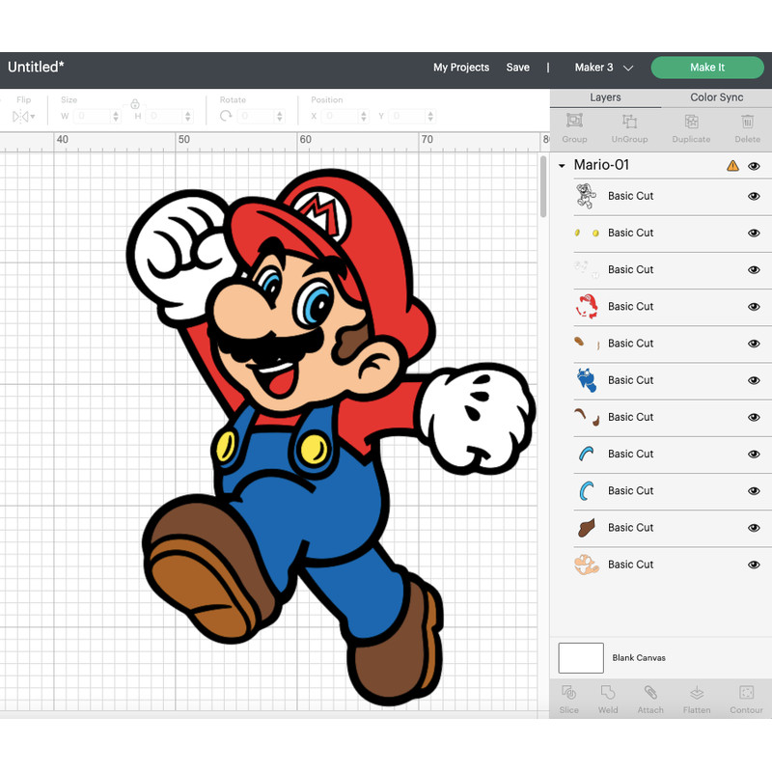Screen dimensions: 772x772
Task: Click the Make It button
Action: tap(707, 68)
